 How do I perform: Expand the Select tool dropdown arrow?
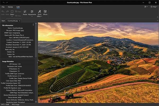pos(12,16)
